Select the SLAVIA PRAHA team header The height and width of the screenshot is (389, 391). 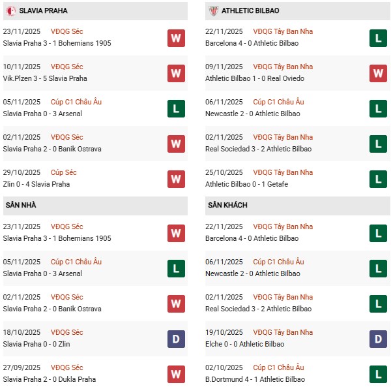(43, 11)
